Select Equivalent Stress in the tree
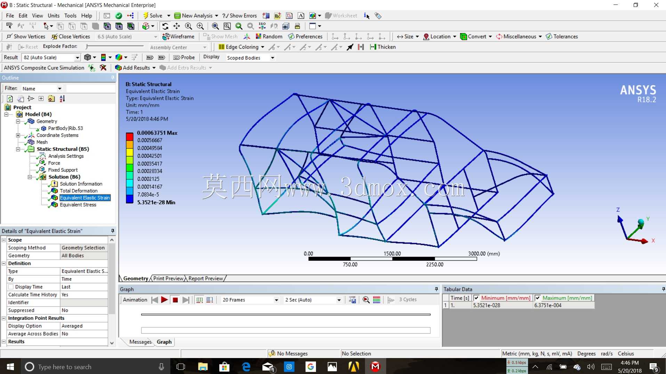The image size is (666, 374). [x=78, y=205]
